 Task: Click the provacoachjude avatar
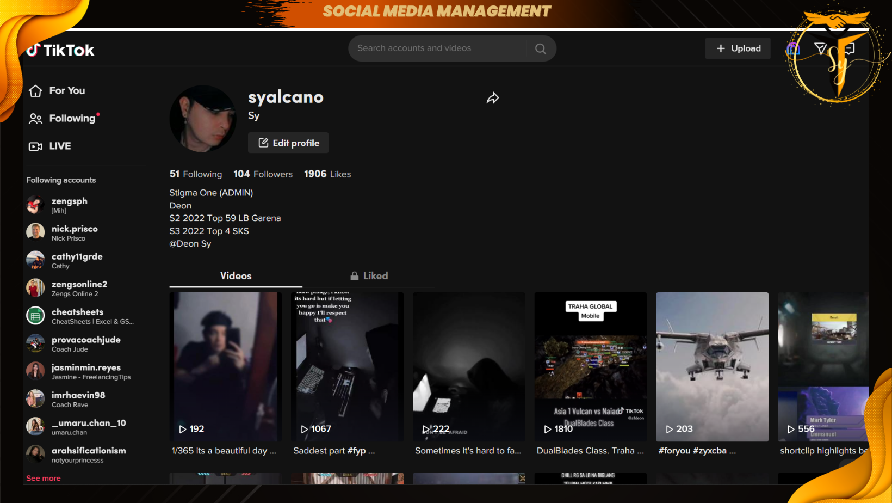(x=35, y=343)
